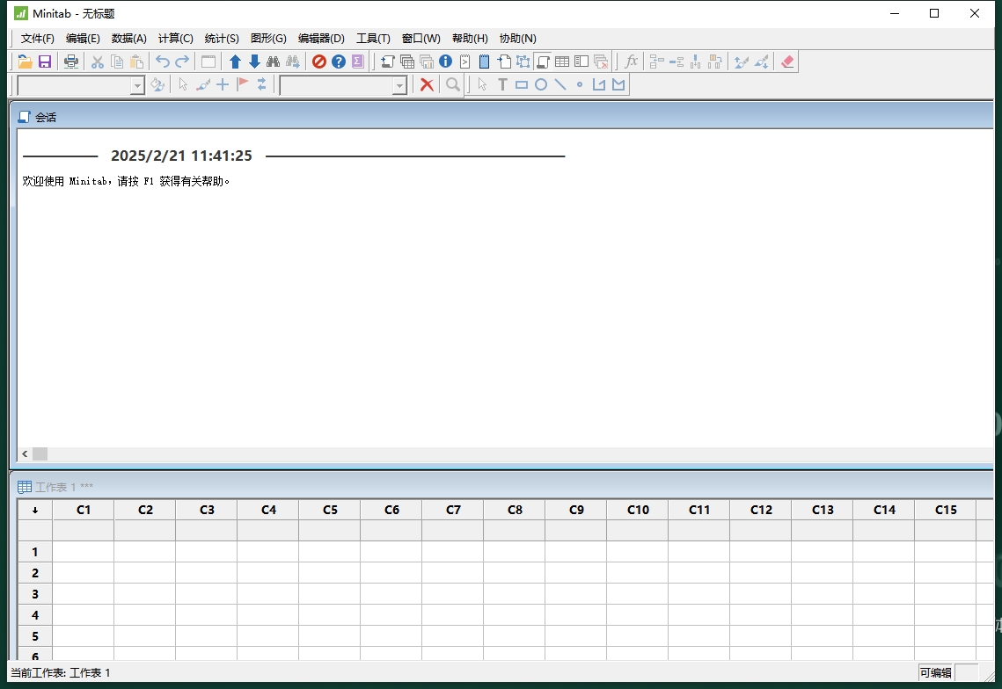Click the session horizontal scrollbar thumb
This screenshot has width=1002, height=689.
(40, 454)
